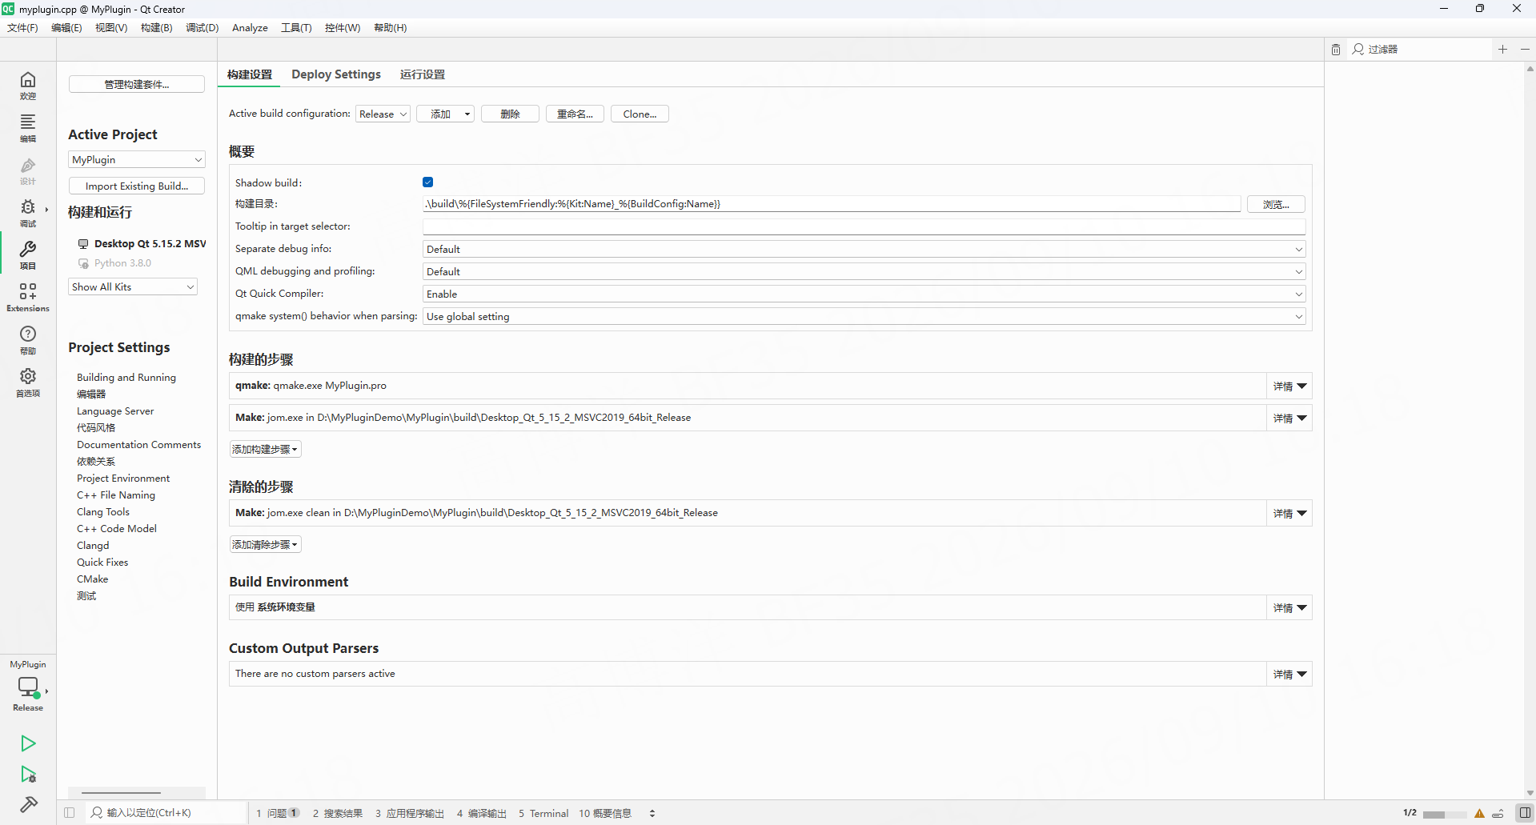Toggle progress details icon beside the warning
Viewport: 1536px width, 825px height.
click(1498, 814)
